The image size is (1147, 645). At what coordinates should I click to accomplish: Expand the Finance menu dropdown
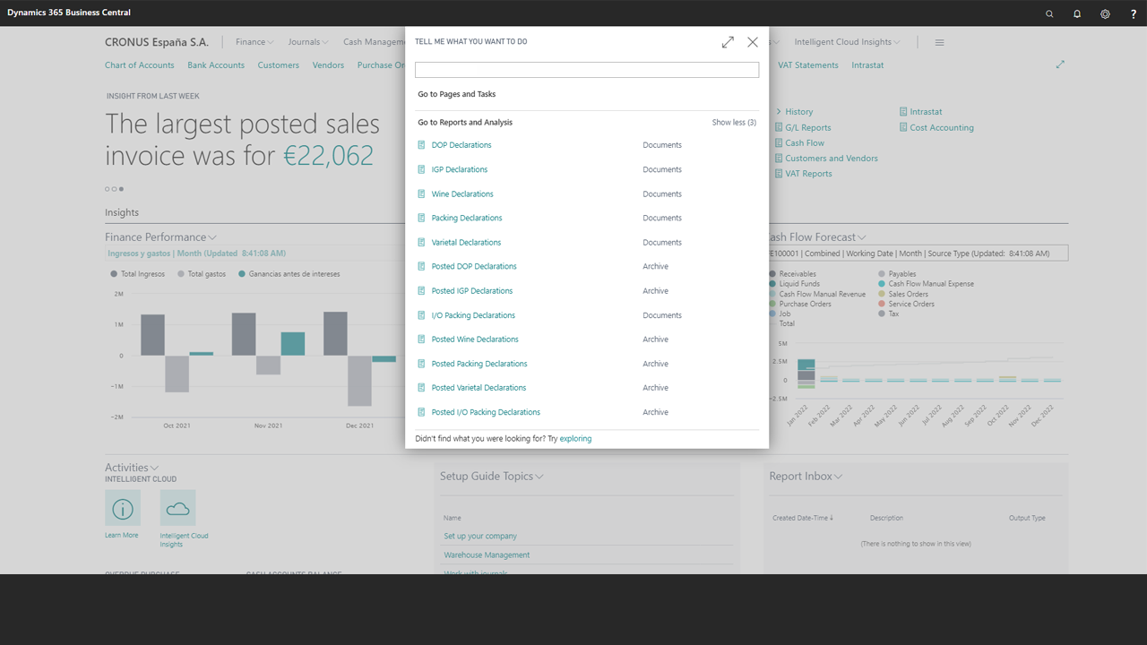[x=254, y=42]
